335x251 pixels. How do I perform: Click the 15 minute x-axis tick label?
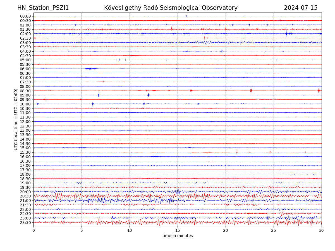pos(178,230)
